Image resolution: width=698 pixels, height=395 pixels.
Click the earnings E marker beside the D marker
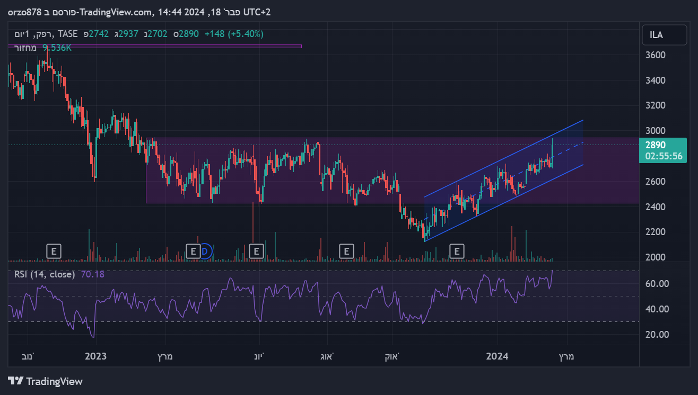193,251
